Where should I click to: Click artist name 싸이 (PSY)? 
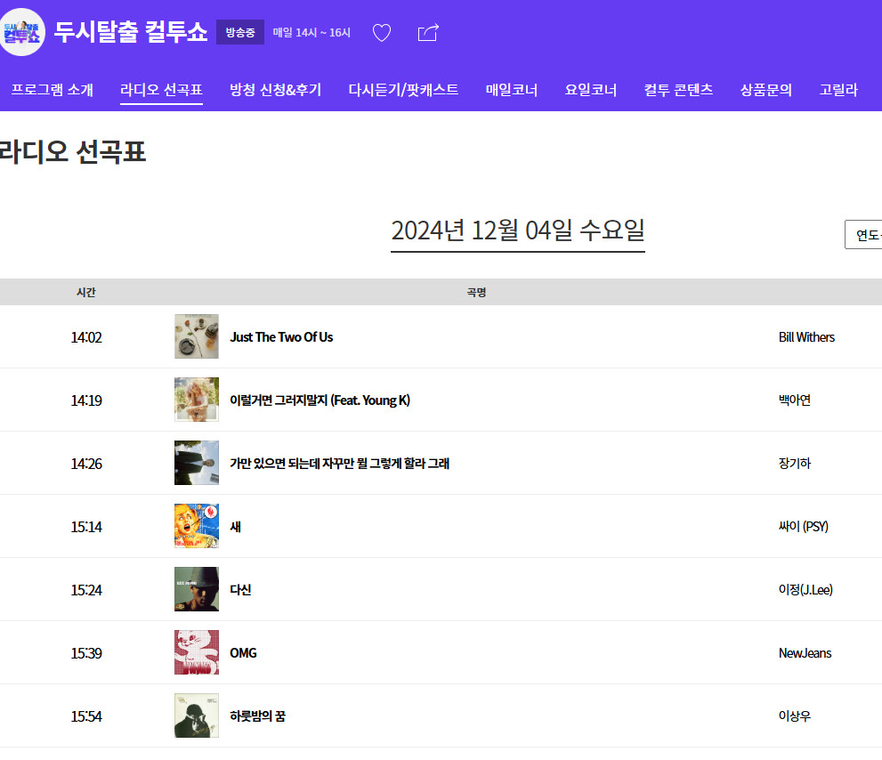coord(804,527)
